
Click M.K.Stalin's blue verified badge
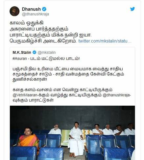click(x=35, y=52)
